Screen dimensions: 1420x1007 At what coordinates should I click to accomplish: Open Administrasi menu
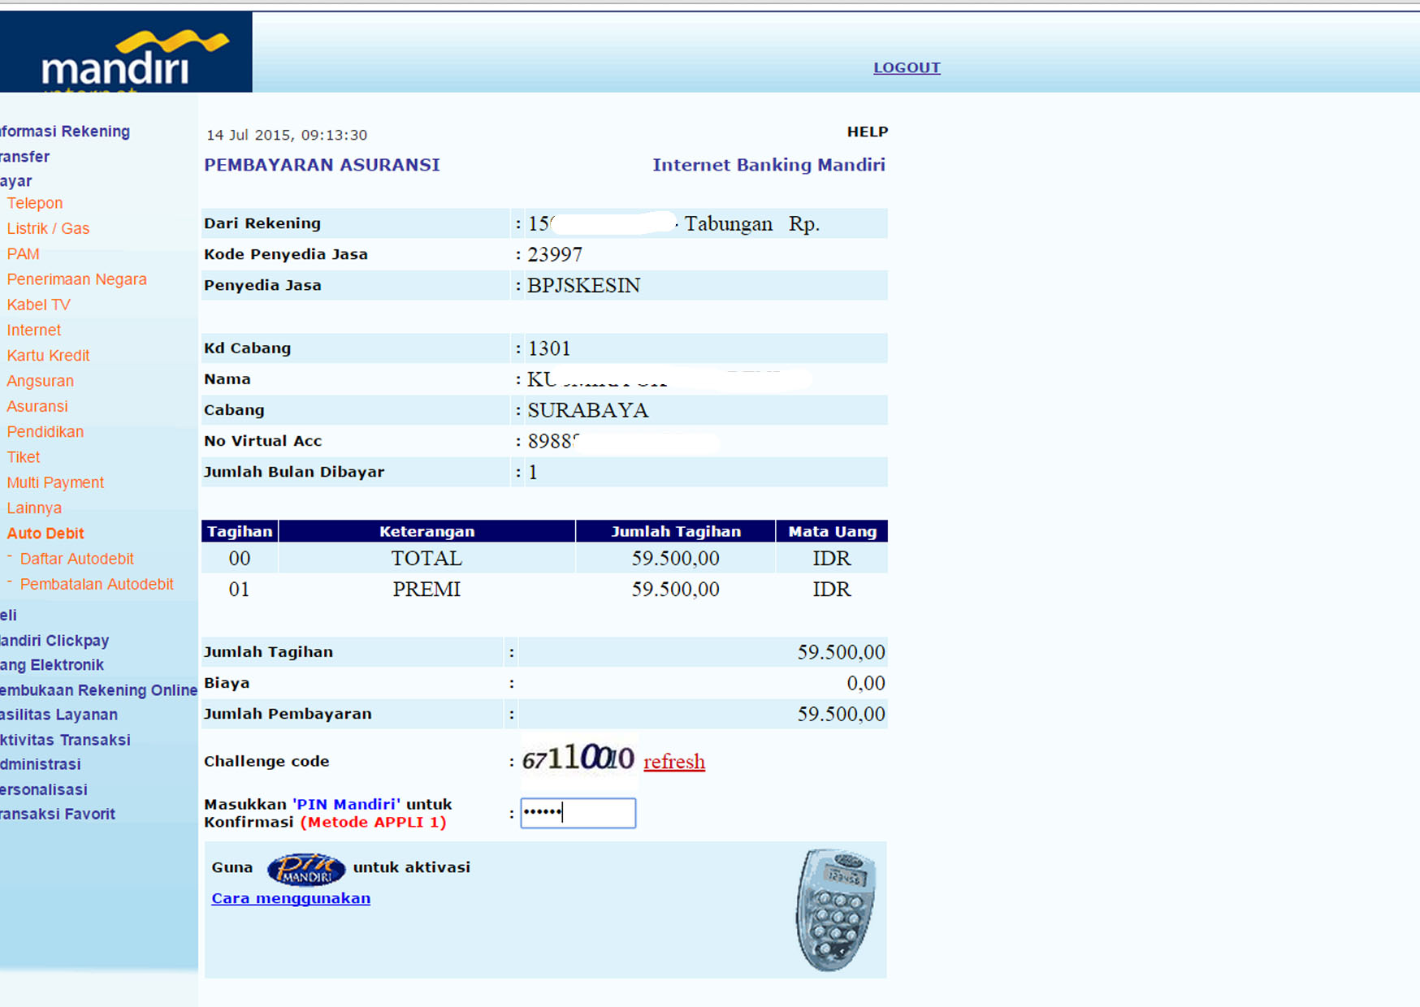(41, 764)
